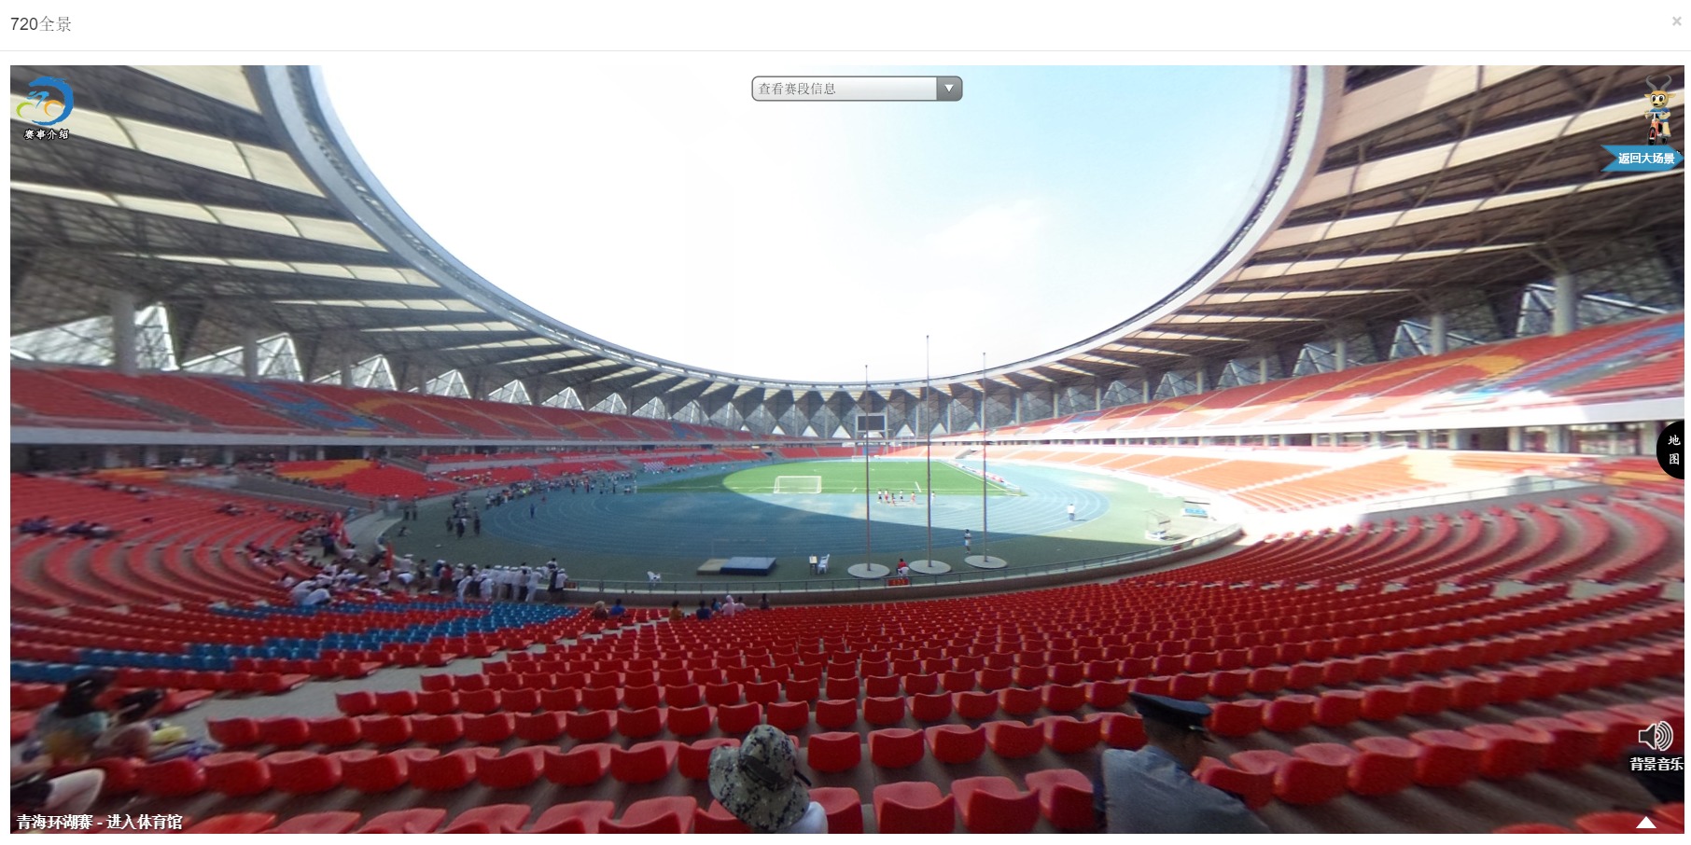Image resolution: width=1691 pixels, height=845 pixels.
Task: Click the security guard's dark cap
Action: point(1170,713)
